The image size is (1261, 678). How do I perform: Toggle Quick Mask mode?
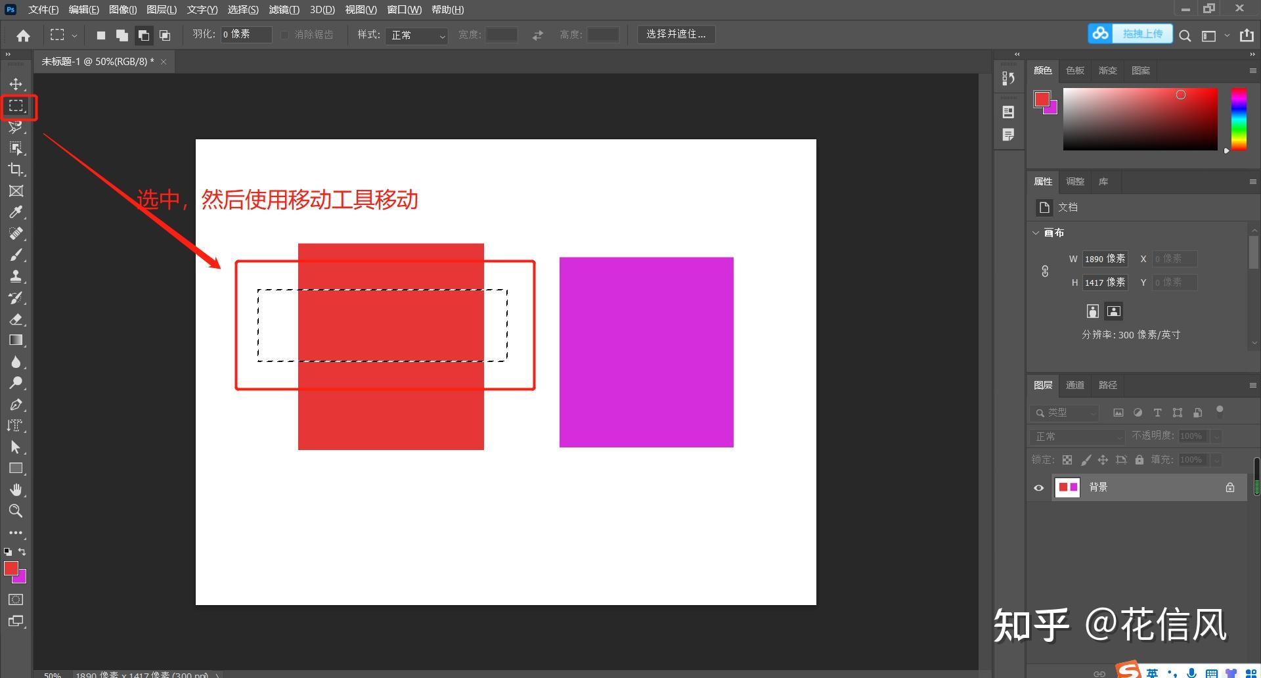coord(16,599)
